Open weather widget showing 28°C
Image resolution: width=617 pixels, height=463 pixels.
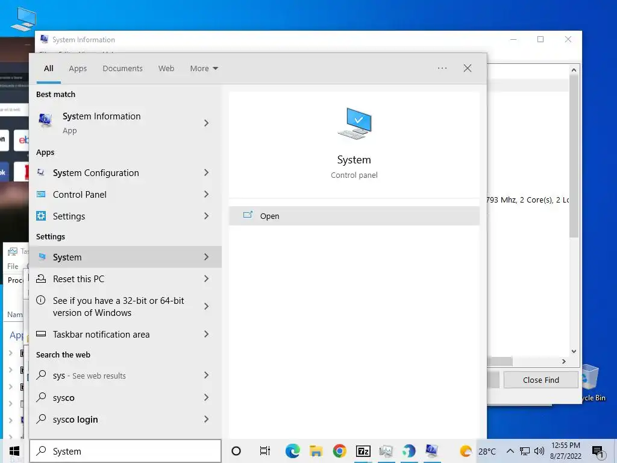pyautogui.click(x=477, y=451)
